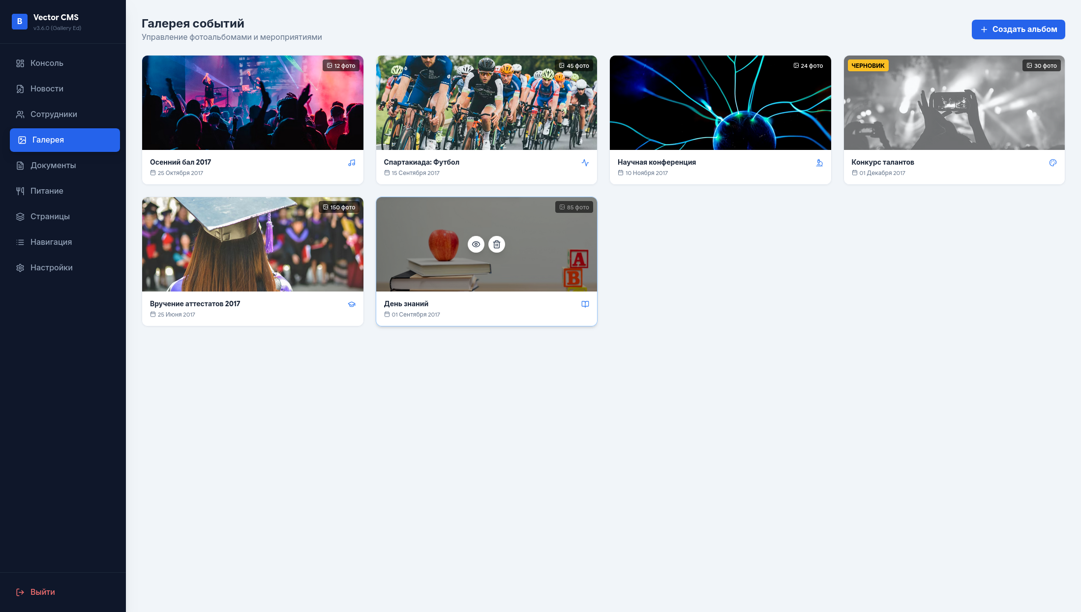Screen dimensions: 1081x612
Task: Open the Сотрудники section
Action: [x=53, y=114]
